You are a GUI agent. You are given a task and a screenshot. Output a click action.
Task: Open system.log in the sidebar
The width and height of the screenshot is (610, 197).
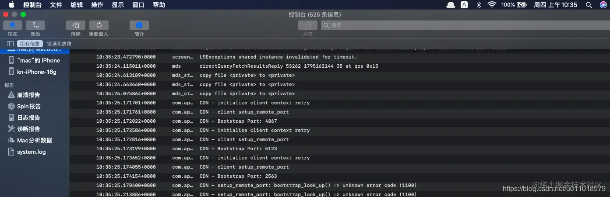[35, 152]
